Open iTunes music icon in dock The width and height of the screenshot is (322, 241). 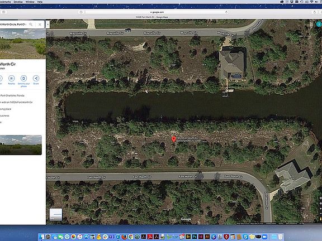pos(79,237)
